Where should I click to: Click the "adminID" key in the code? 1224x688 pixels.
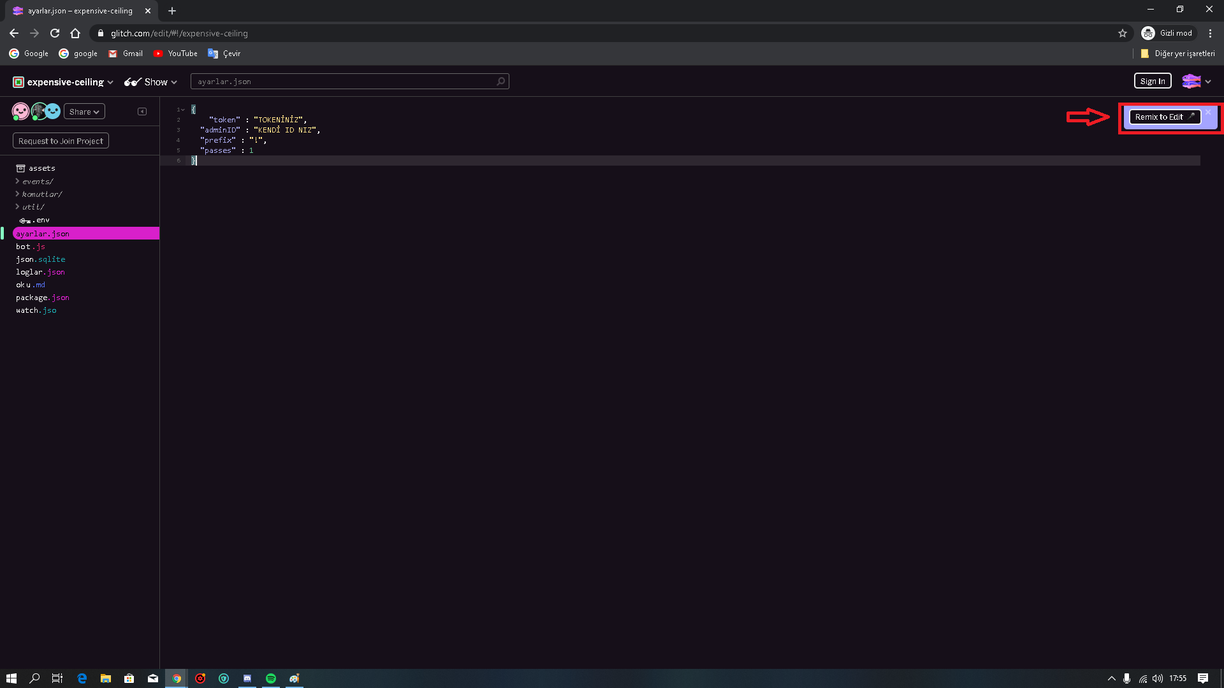point(220,130)
